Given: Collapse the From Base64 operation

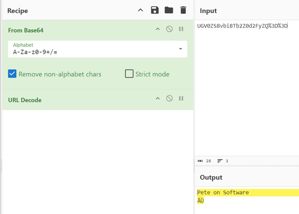Looking at the screenshot, I should pyautogui.click(x=158, y=29).
